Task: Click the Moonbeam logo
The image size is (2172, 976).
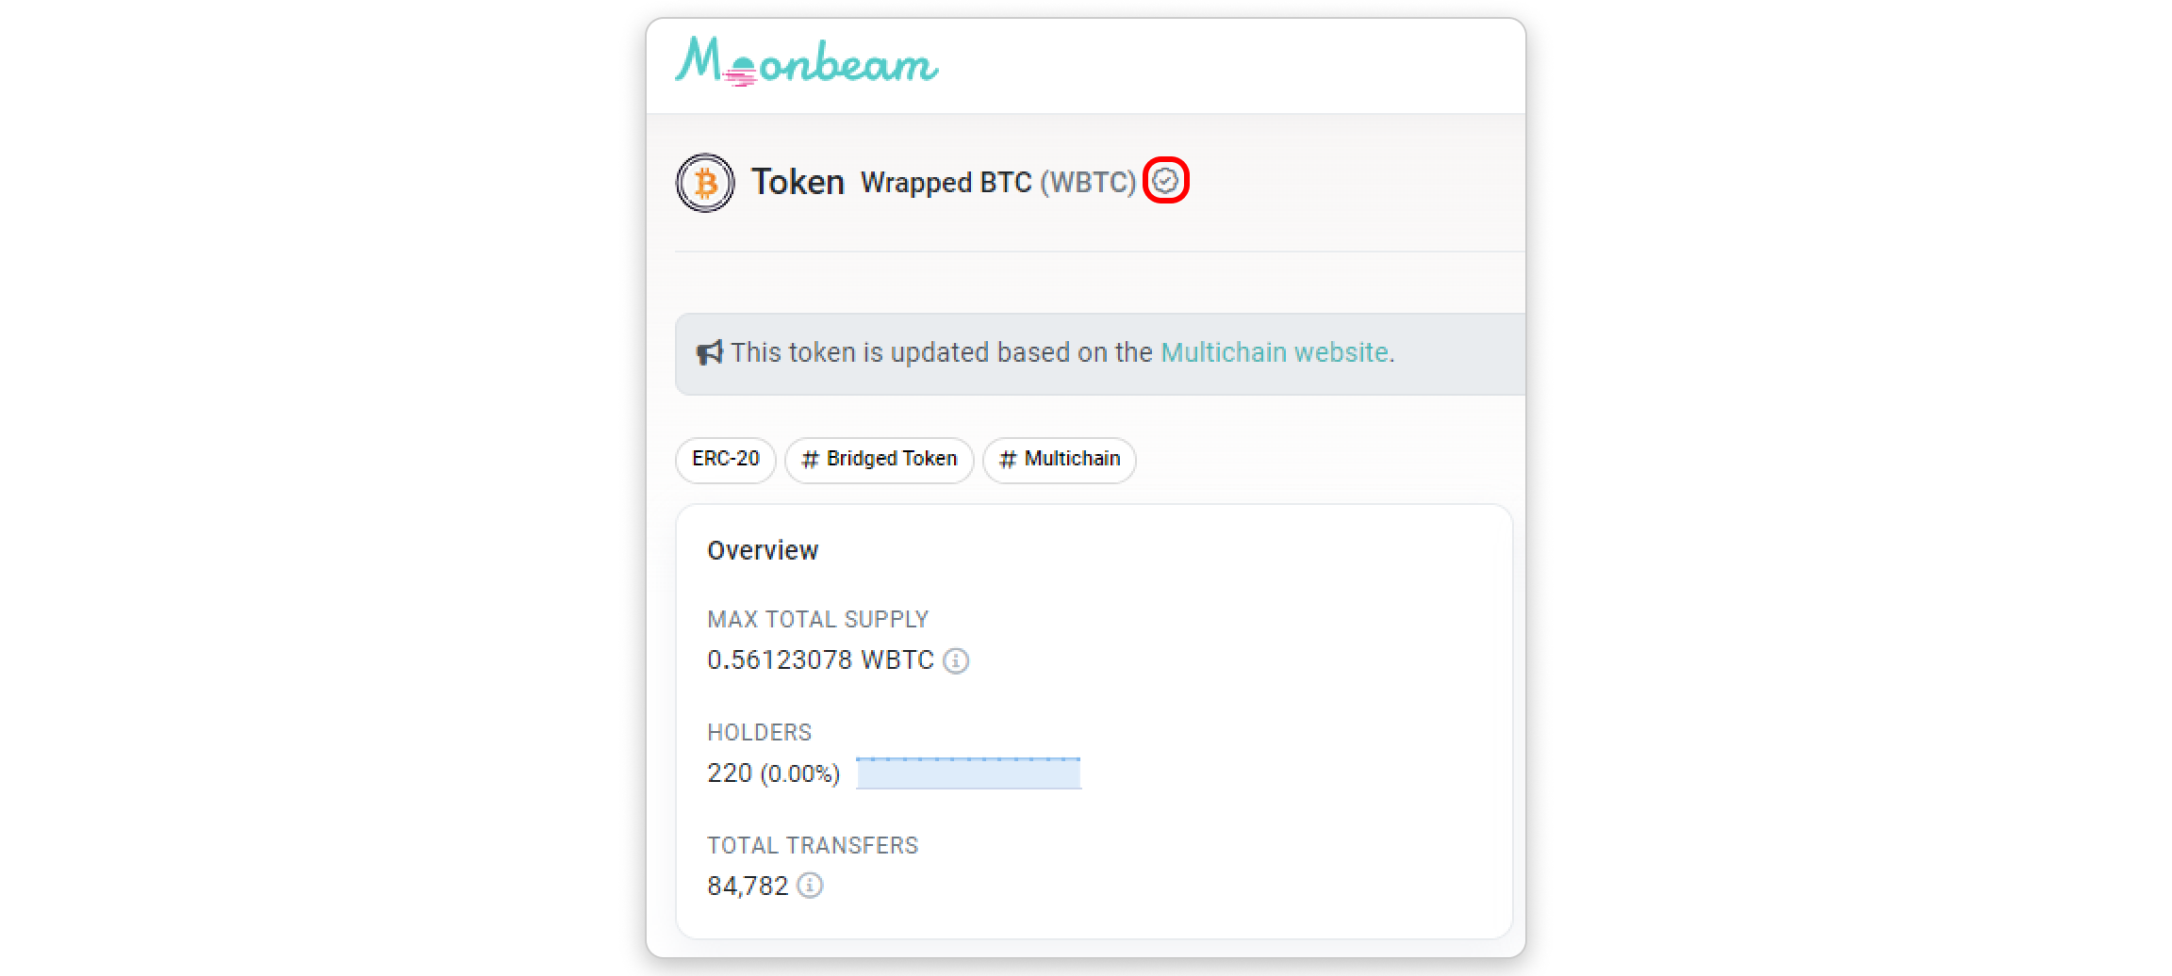Action: (x=806, y=62)
